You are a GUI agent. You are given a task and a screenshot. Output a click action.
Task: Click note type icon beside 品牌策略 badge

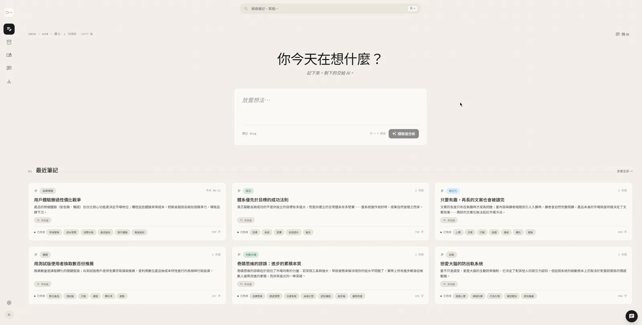point(36,191)
